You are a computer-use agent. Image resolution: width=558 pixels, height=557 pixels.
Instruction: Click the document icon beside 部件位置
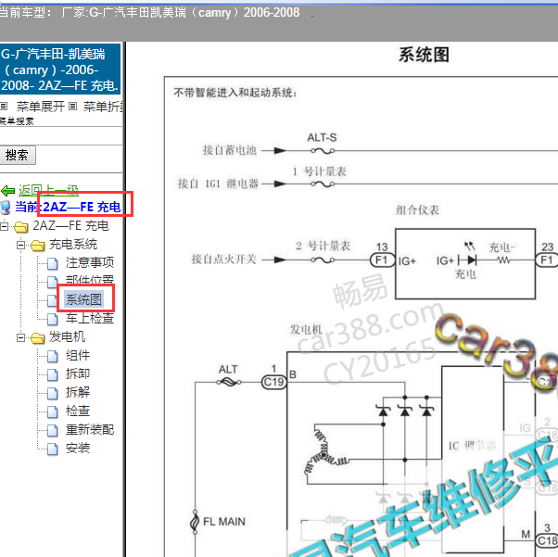(x=53, y=282)
